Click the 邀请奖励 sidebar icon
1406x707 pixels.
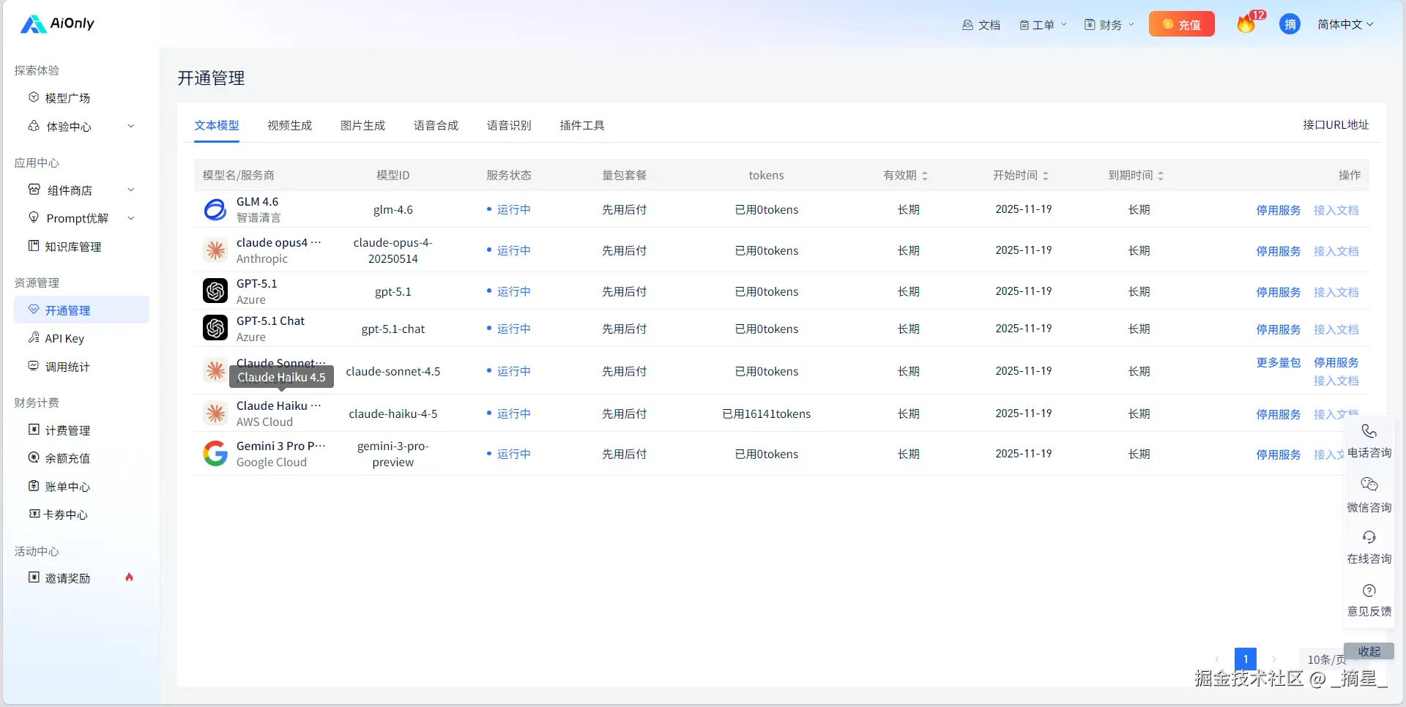[x=34, y=577]
